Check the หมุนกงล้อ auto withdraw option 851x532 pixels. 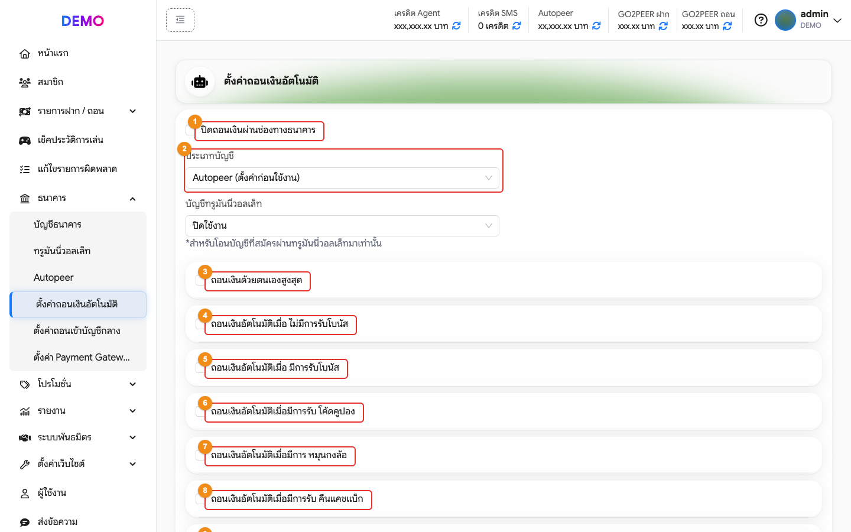[200, 455]
